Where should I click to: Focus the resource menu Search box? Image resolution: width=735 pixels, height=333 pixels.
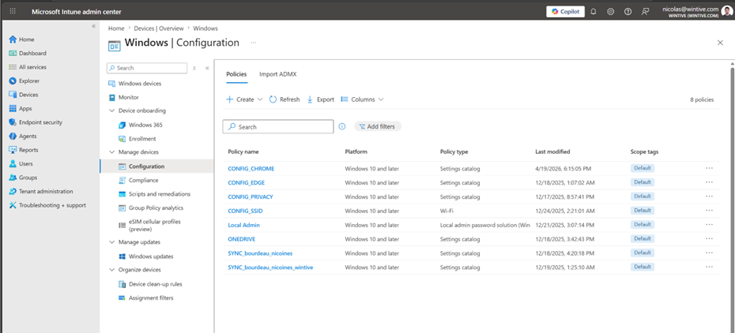147,68
